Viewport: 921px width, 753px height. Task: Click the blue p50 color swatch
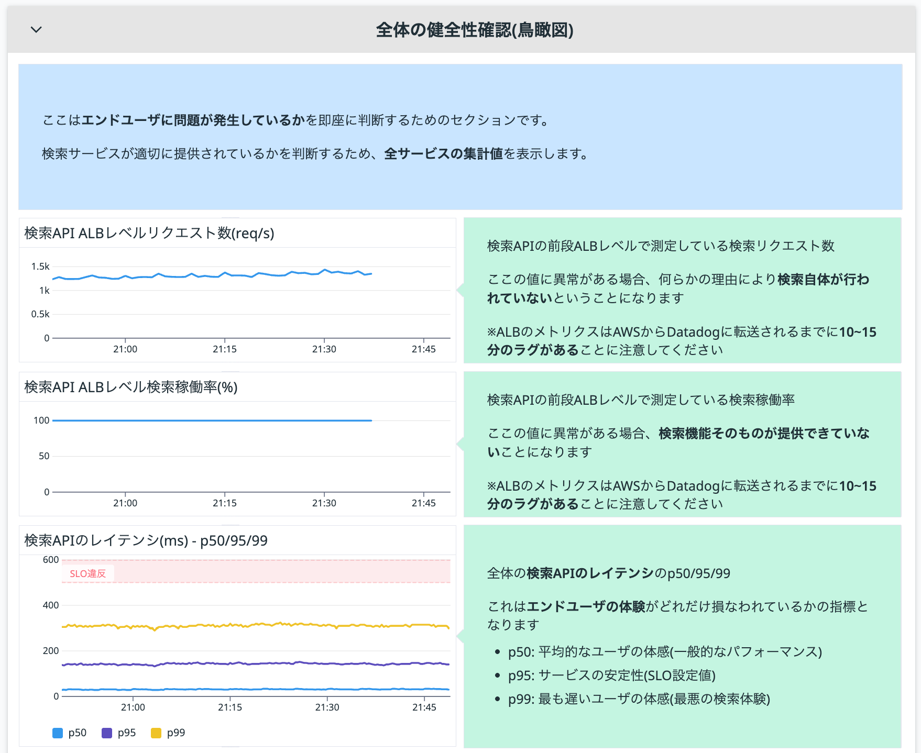click(57, 733)
